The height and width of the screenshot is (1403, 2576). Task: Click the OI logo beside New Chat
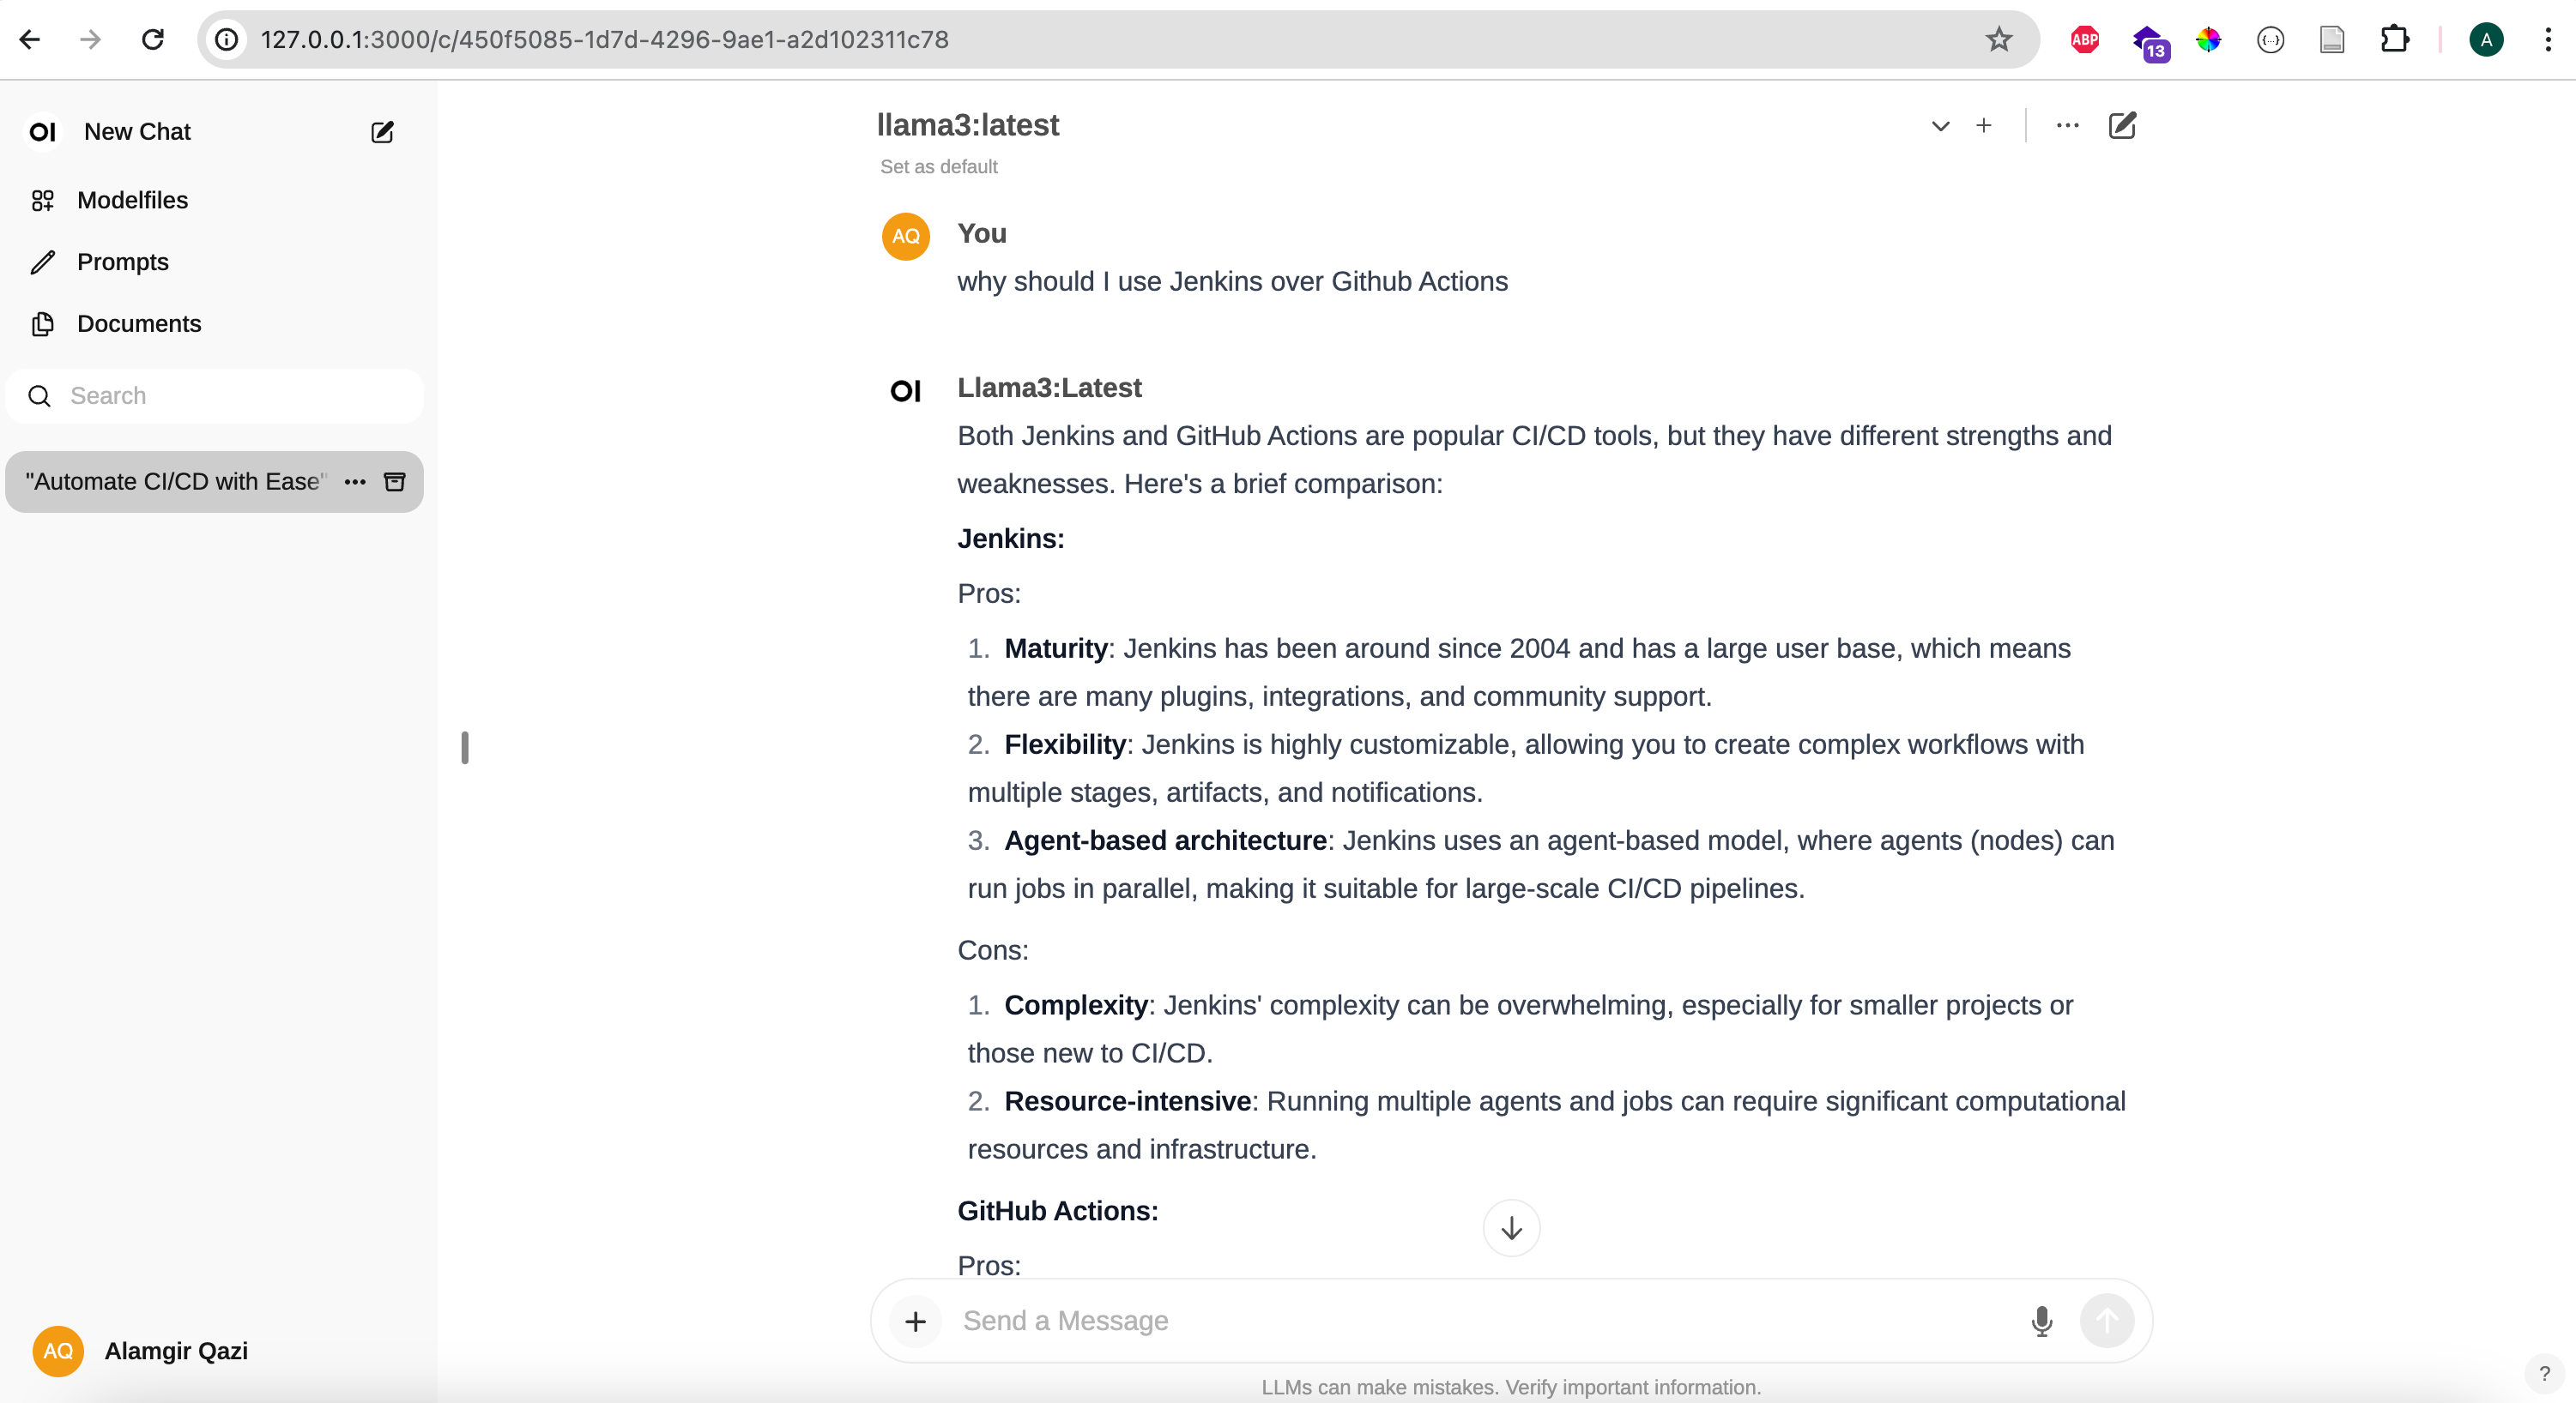coord(42,132)
